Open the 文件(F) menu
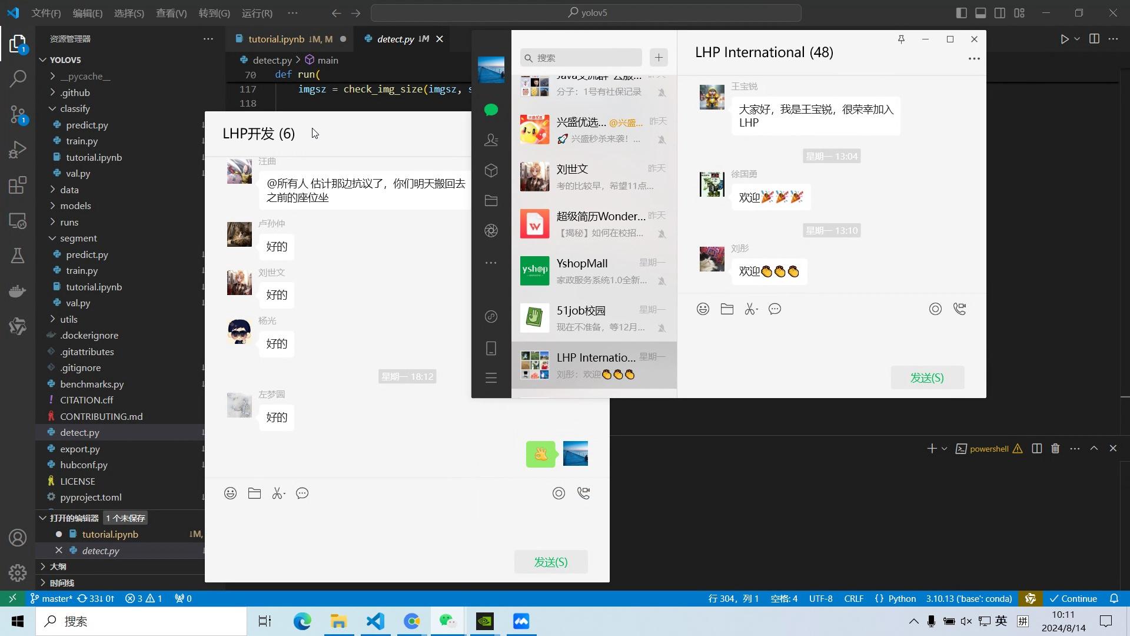This screenshot has width=1130, height=636. point(46,13)
